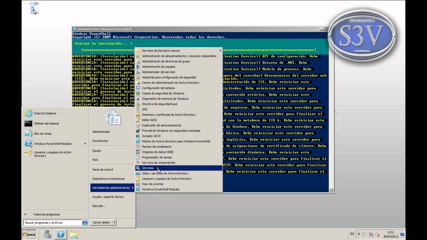Open Windows Explorer from taskbar
The height and width of the screenshot is (240, 427).
(x=74, y=234)
